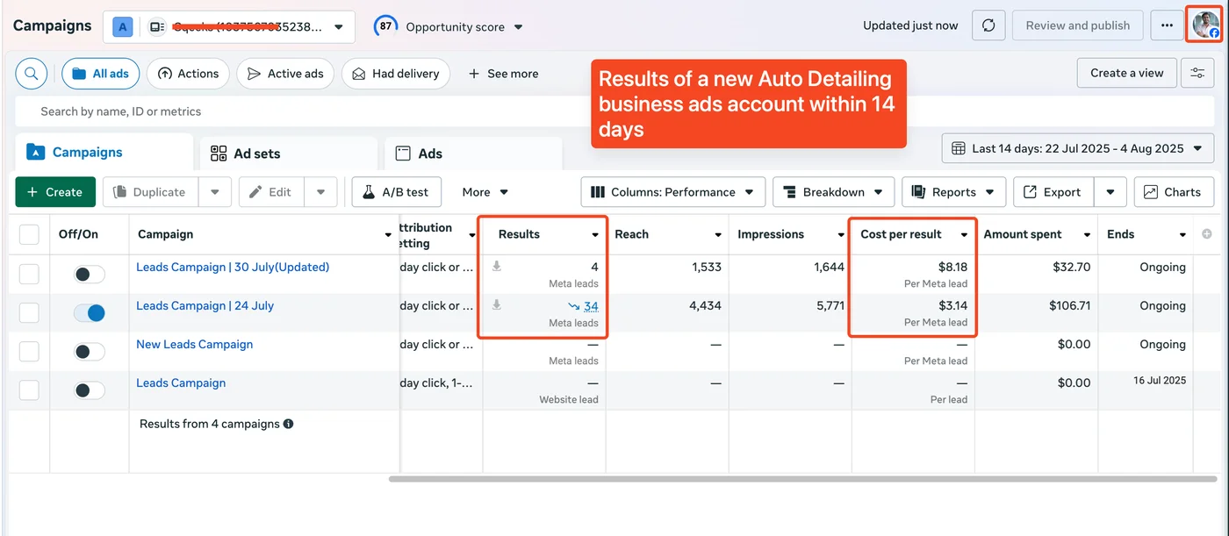The height and width of the screenshot is (536, 1229).
Task: Check the select-all campaigns checkbox
Action: pos(29,233)
